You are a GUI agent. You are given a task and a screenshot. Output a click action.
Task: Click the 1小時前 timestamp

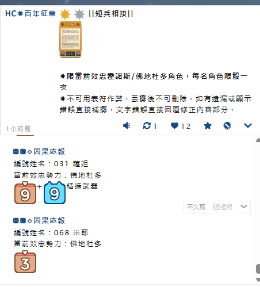coord(18,129)
